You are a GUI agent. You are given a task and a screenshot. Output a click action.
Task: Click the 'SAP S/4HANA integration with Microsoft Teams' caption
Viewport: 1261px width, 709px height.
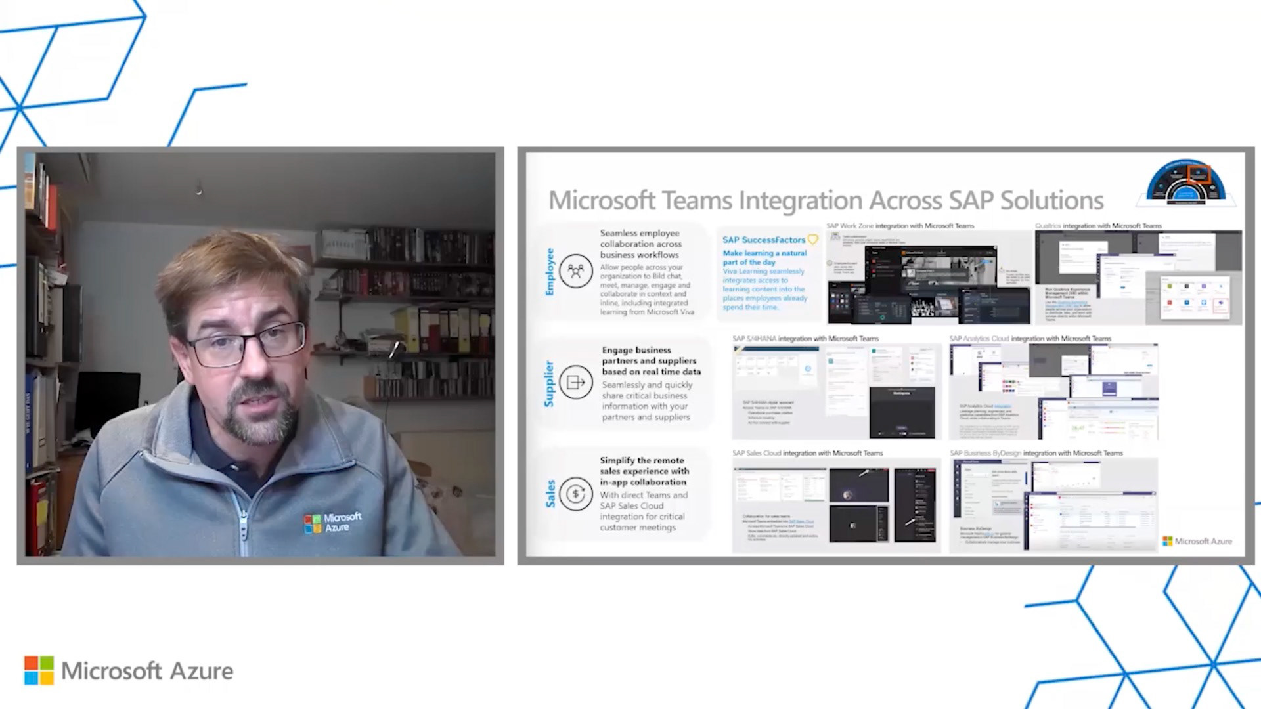click(805, 339)
